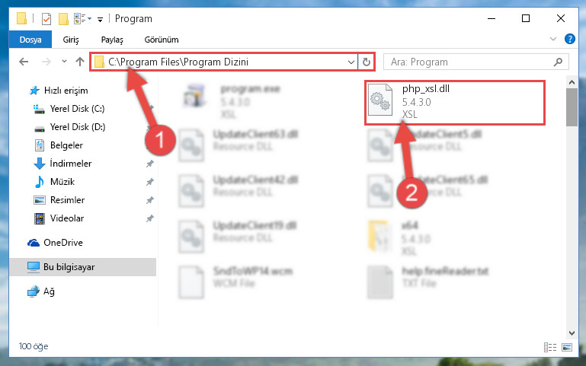Expand the ribbon with the chevron
This screenshot has width=586, height=366.
pyautogui.click(x=553, y=39)
